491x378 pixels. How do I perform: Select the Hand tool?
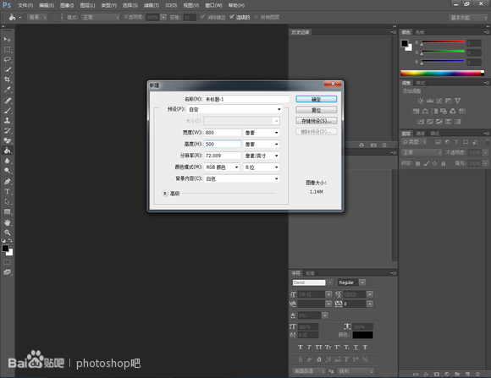[x=8, y=222]
